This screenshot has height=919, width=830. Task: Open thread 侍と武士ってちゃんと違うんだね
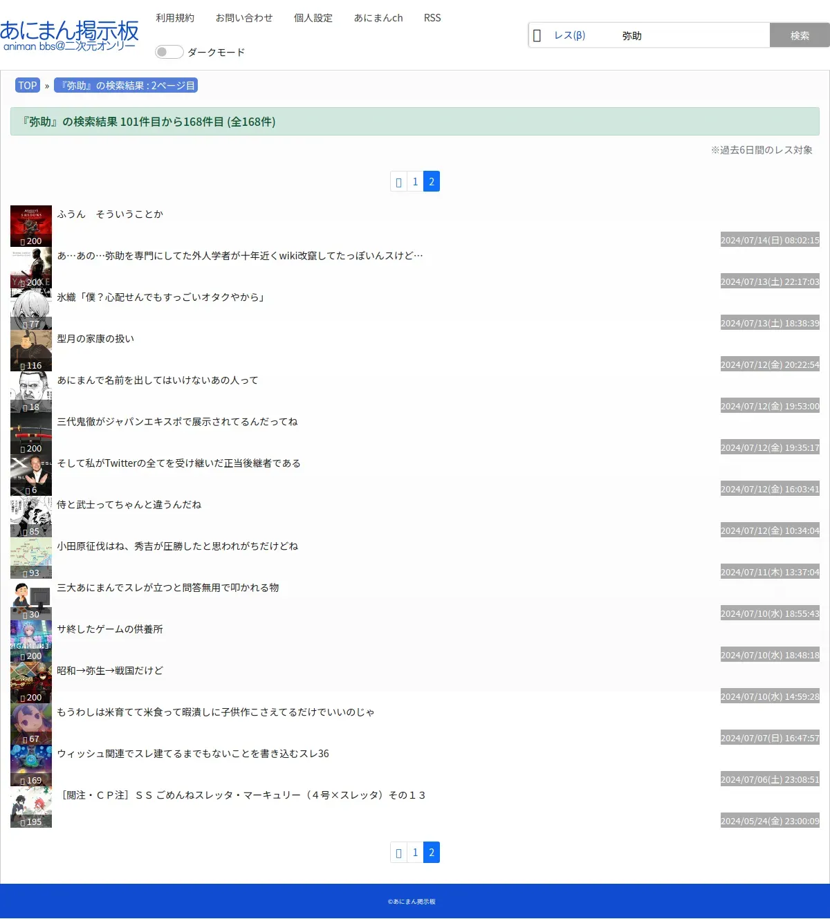coord(129,505)
